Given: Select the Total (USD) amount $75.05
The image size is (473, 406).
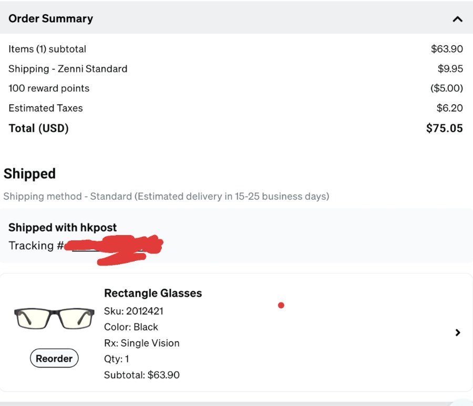Looking at the screenshot, I should [x=444, y=128].
